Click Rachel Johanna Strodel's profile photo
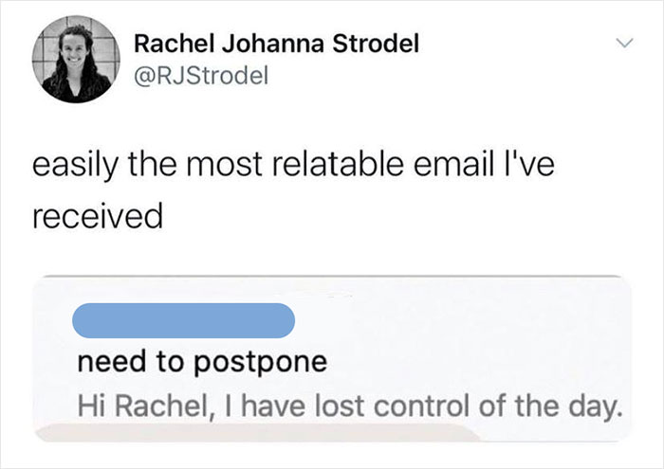Image resolution: width=664 pixels, height=469 pixels. pos(78,63)
